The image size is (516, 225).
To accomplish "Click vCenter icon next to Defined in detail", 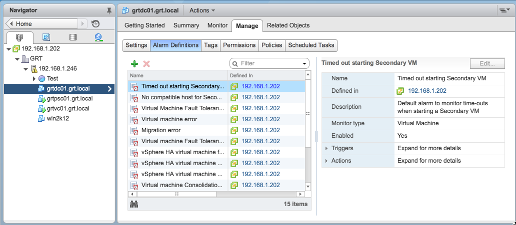I will (400, 91).
